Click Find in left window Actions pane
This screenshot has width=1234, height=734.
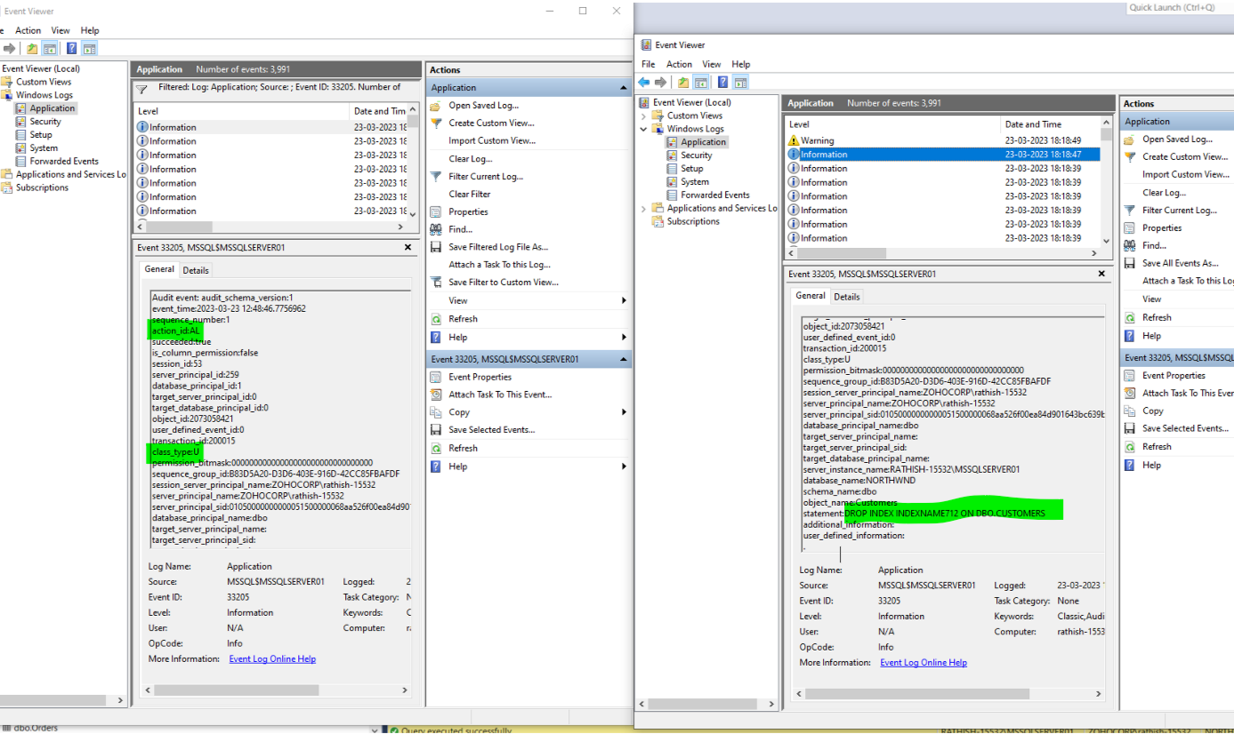[460, 229]
